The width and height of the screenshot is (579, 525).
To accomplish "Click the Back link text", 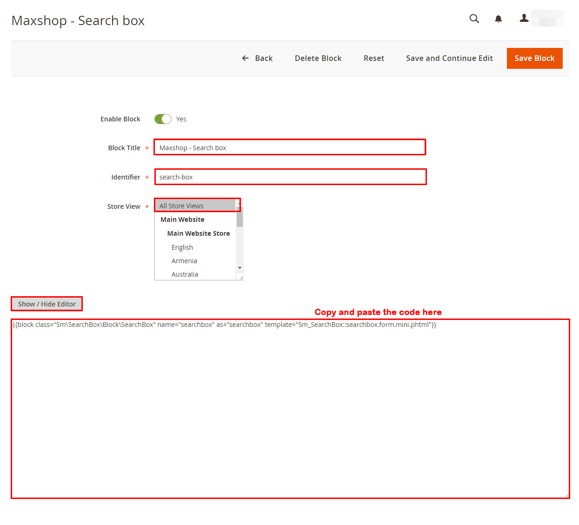I will [264, 58].
